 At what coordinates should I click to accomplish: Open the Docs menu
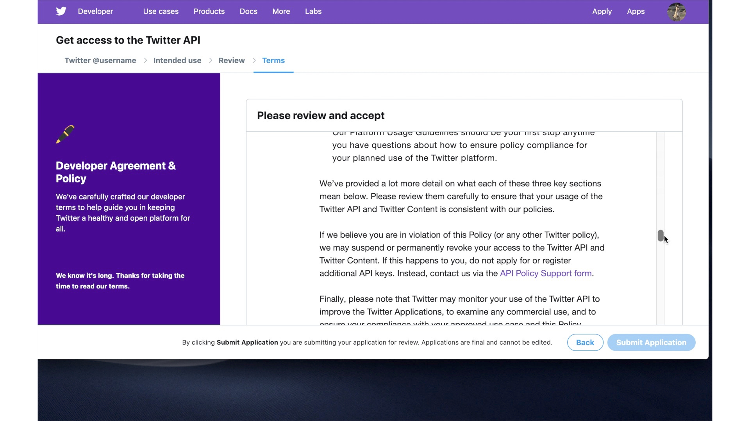pyautogui.click(x=248, y=11)
